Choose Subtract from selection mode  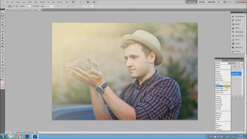click(x=14, y=6)
